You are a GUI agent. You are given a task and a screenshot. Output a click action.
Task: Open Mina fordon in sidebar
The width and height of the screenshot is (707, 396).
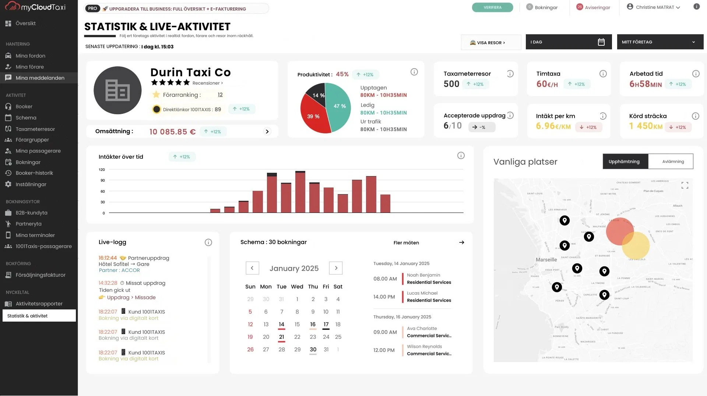(39, 56)
